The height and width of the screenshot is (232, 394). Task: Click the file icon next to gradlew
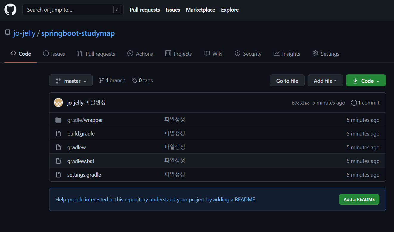click(x=58, y=147)
